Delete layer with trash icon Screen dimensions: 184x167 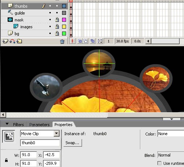tap(62, 42)
